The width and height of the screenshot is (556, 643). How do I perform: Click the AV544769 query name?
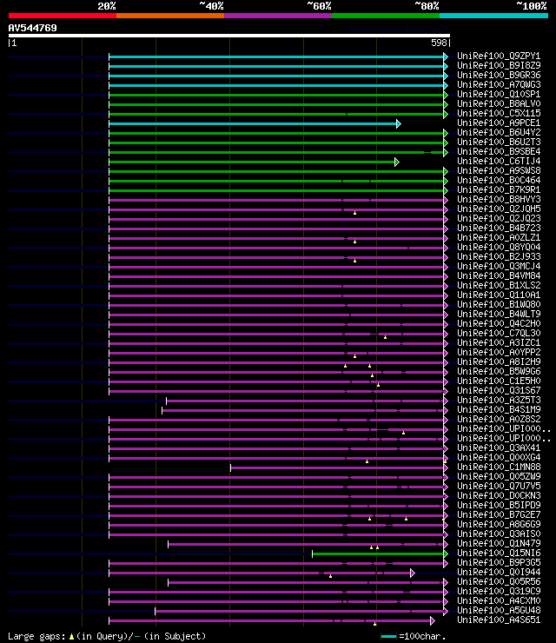click(x=32, y=29)
